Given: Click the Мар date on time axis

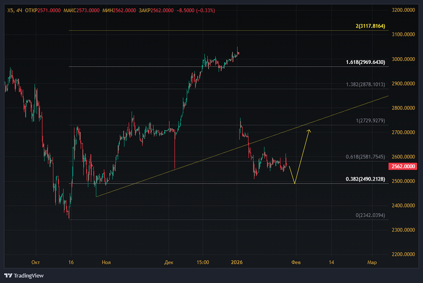Looking at the screenshot, I should click(x=372, y=263).
